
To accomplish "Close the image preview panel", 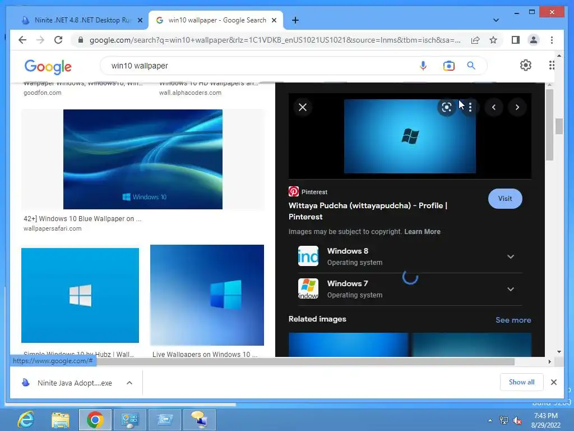I will tap(303, 107).
